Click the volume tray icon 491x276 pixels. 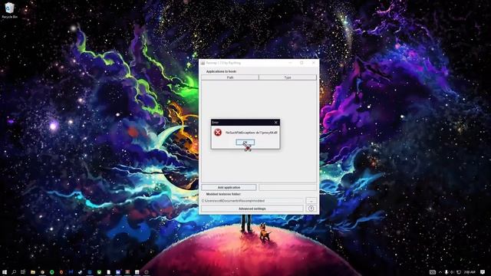(452, 272)
